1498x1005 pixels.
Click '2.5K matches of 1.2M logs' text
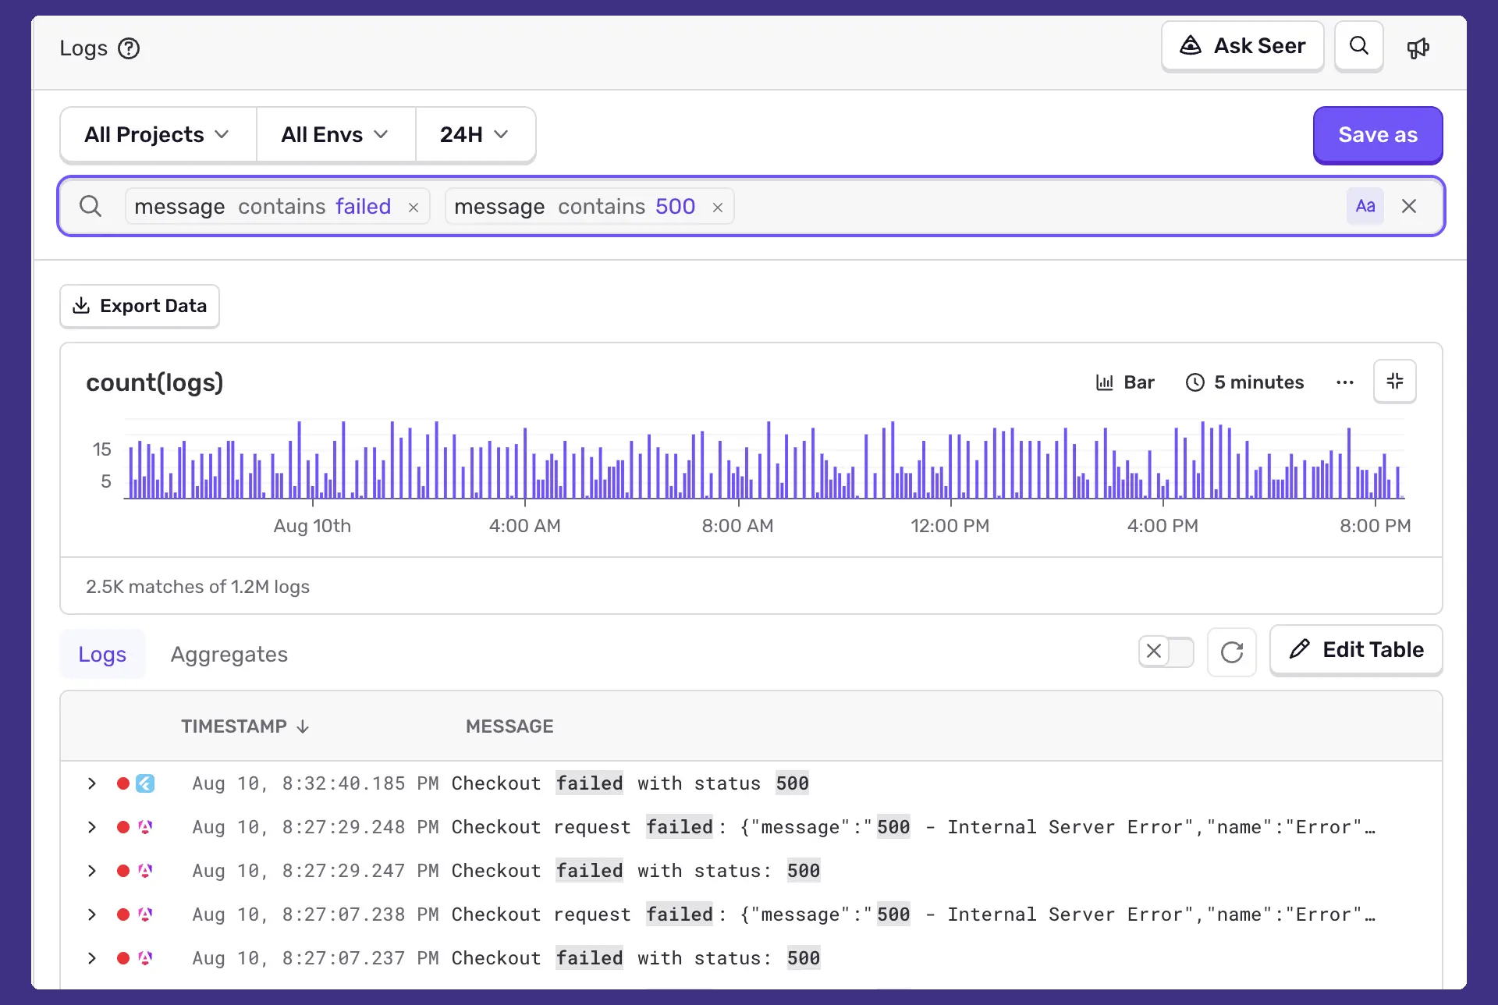click(197, 587)
